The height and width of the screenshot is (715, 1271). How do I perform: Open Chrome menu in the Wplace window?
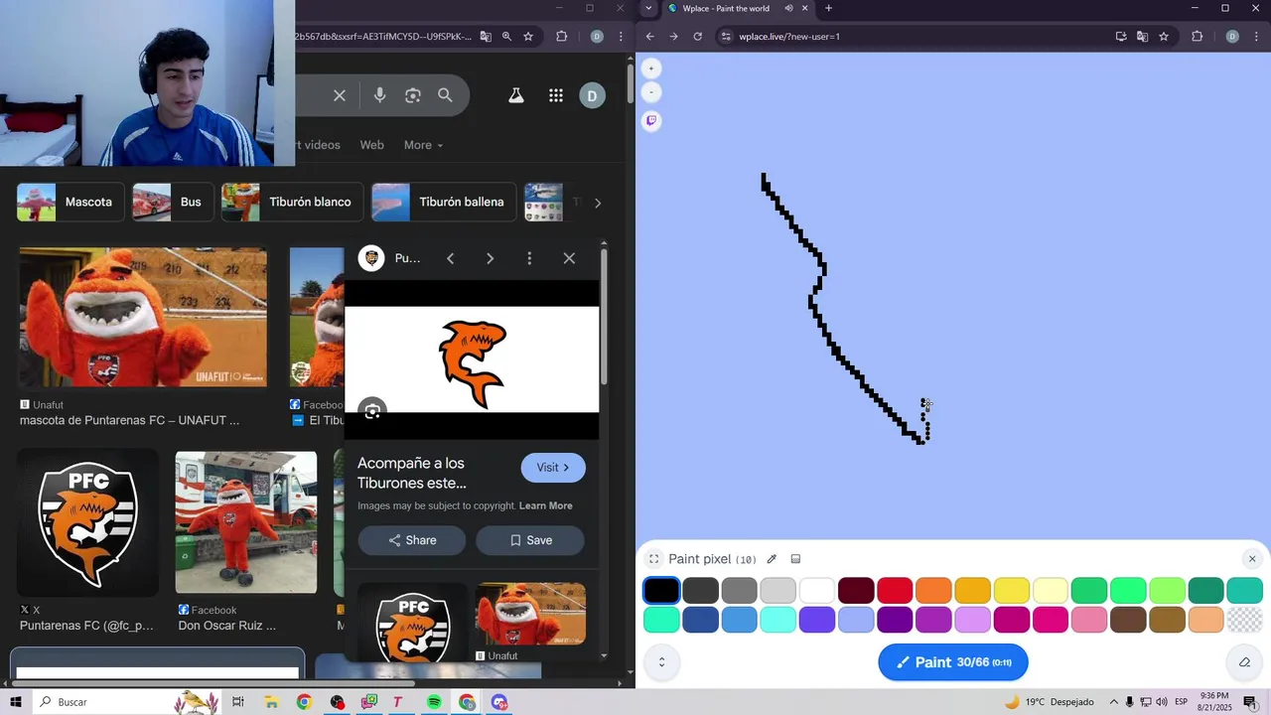tap(1255, 37)
